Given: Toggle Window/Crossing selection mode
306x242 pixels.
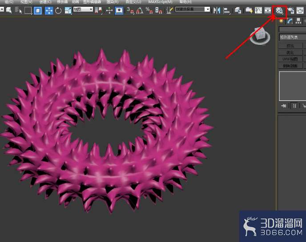Looking at the screenshot, I should click(38, 10).
